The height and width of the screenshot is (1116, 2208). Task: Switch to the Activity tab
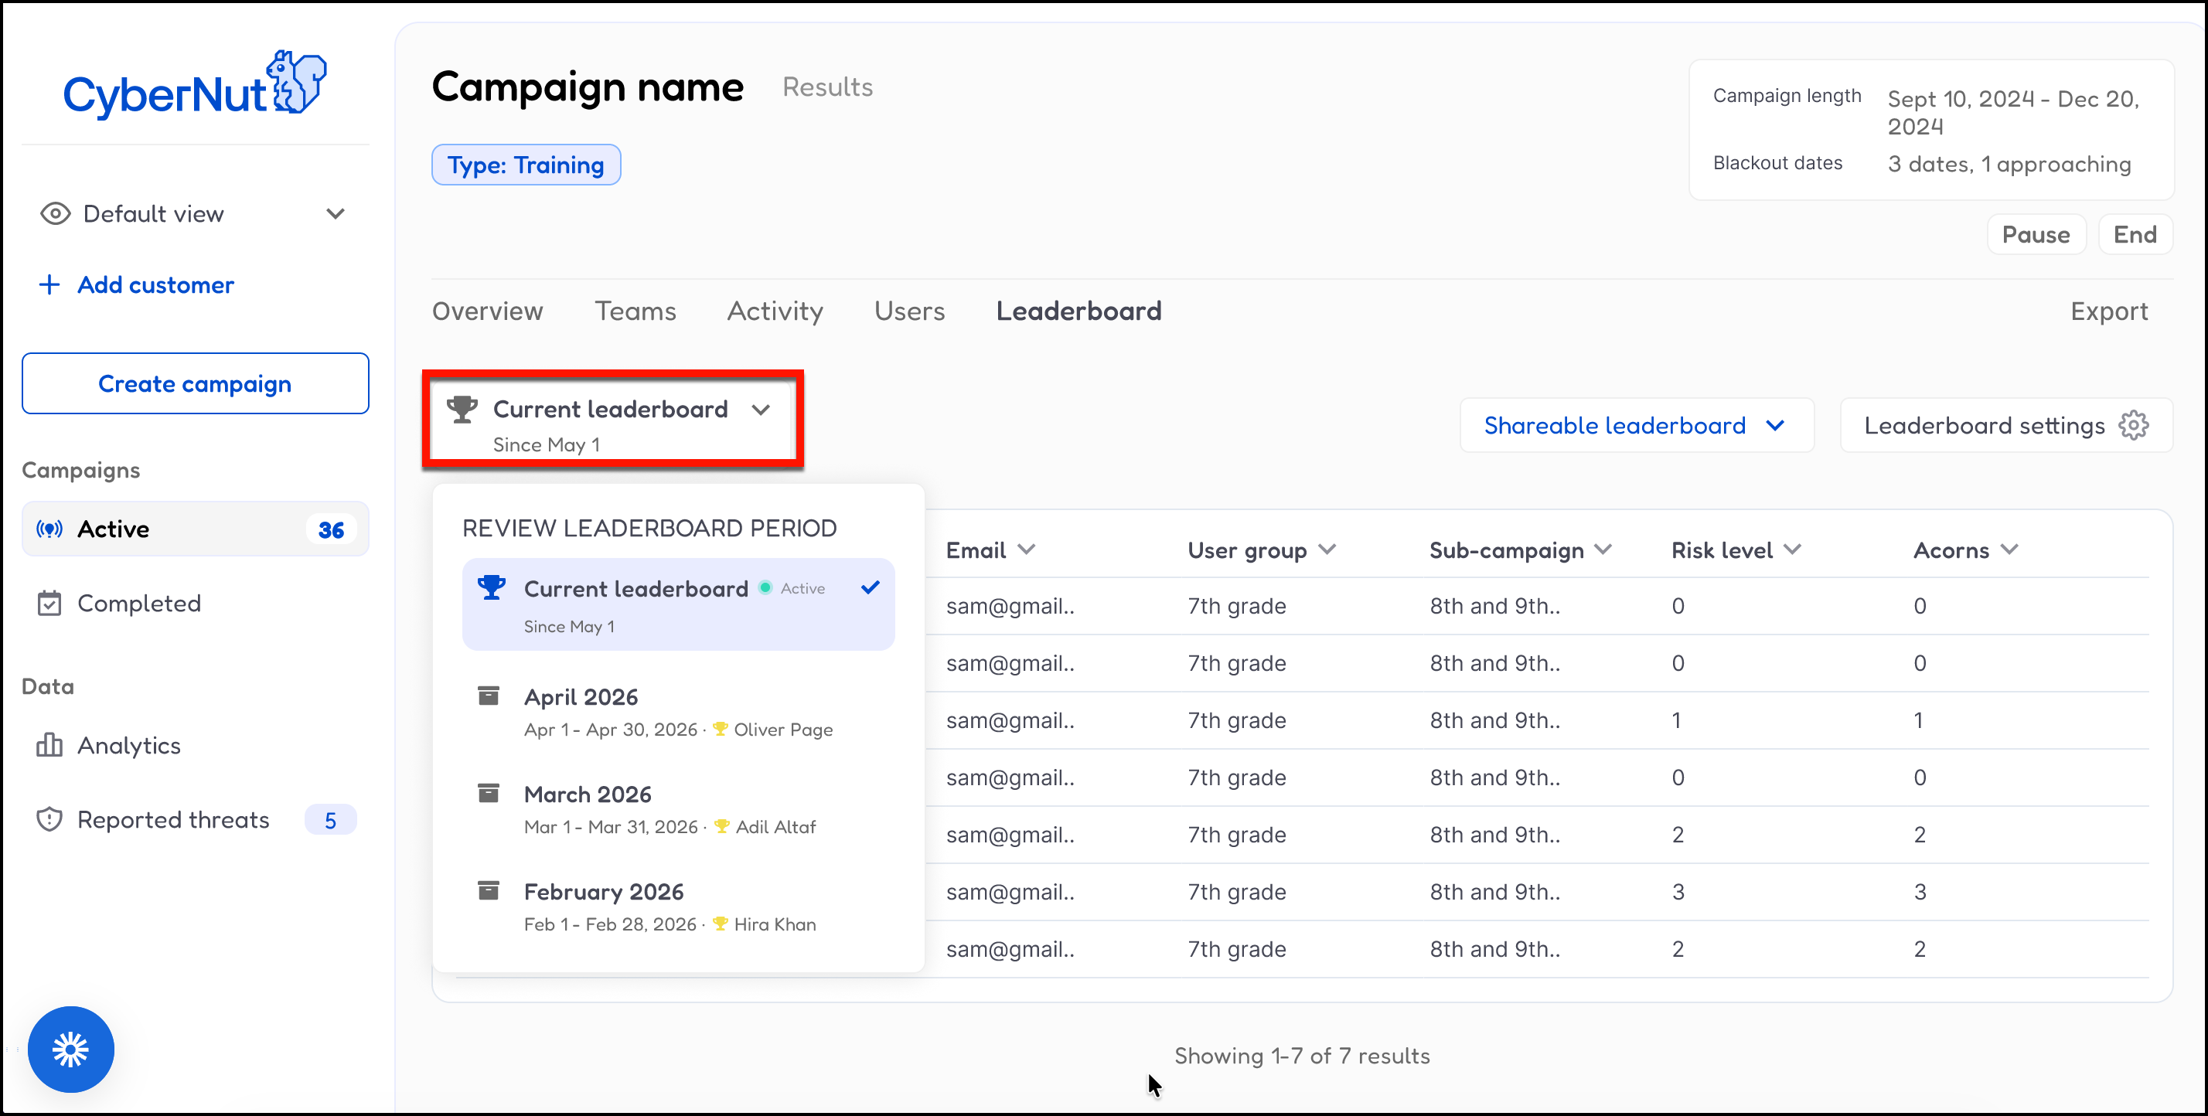775,310
